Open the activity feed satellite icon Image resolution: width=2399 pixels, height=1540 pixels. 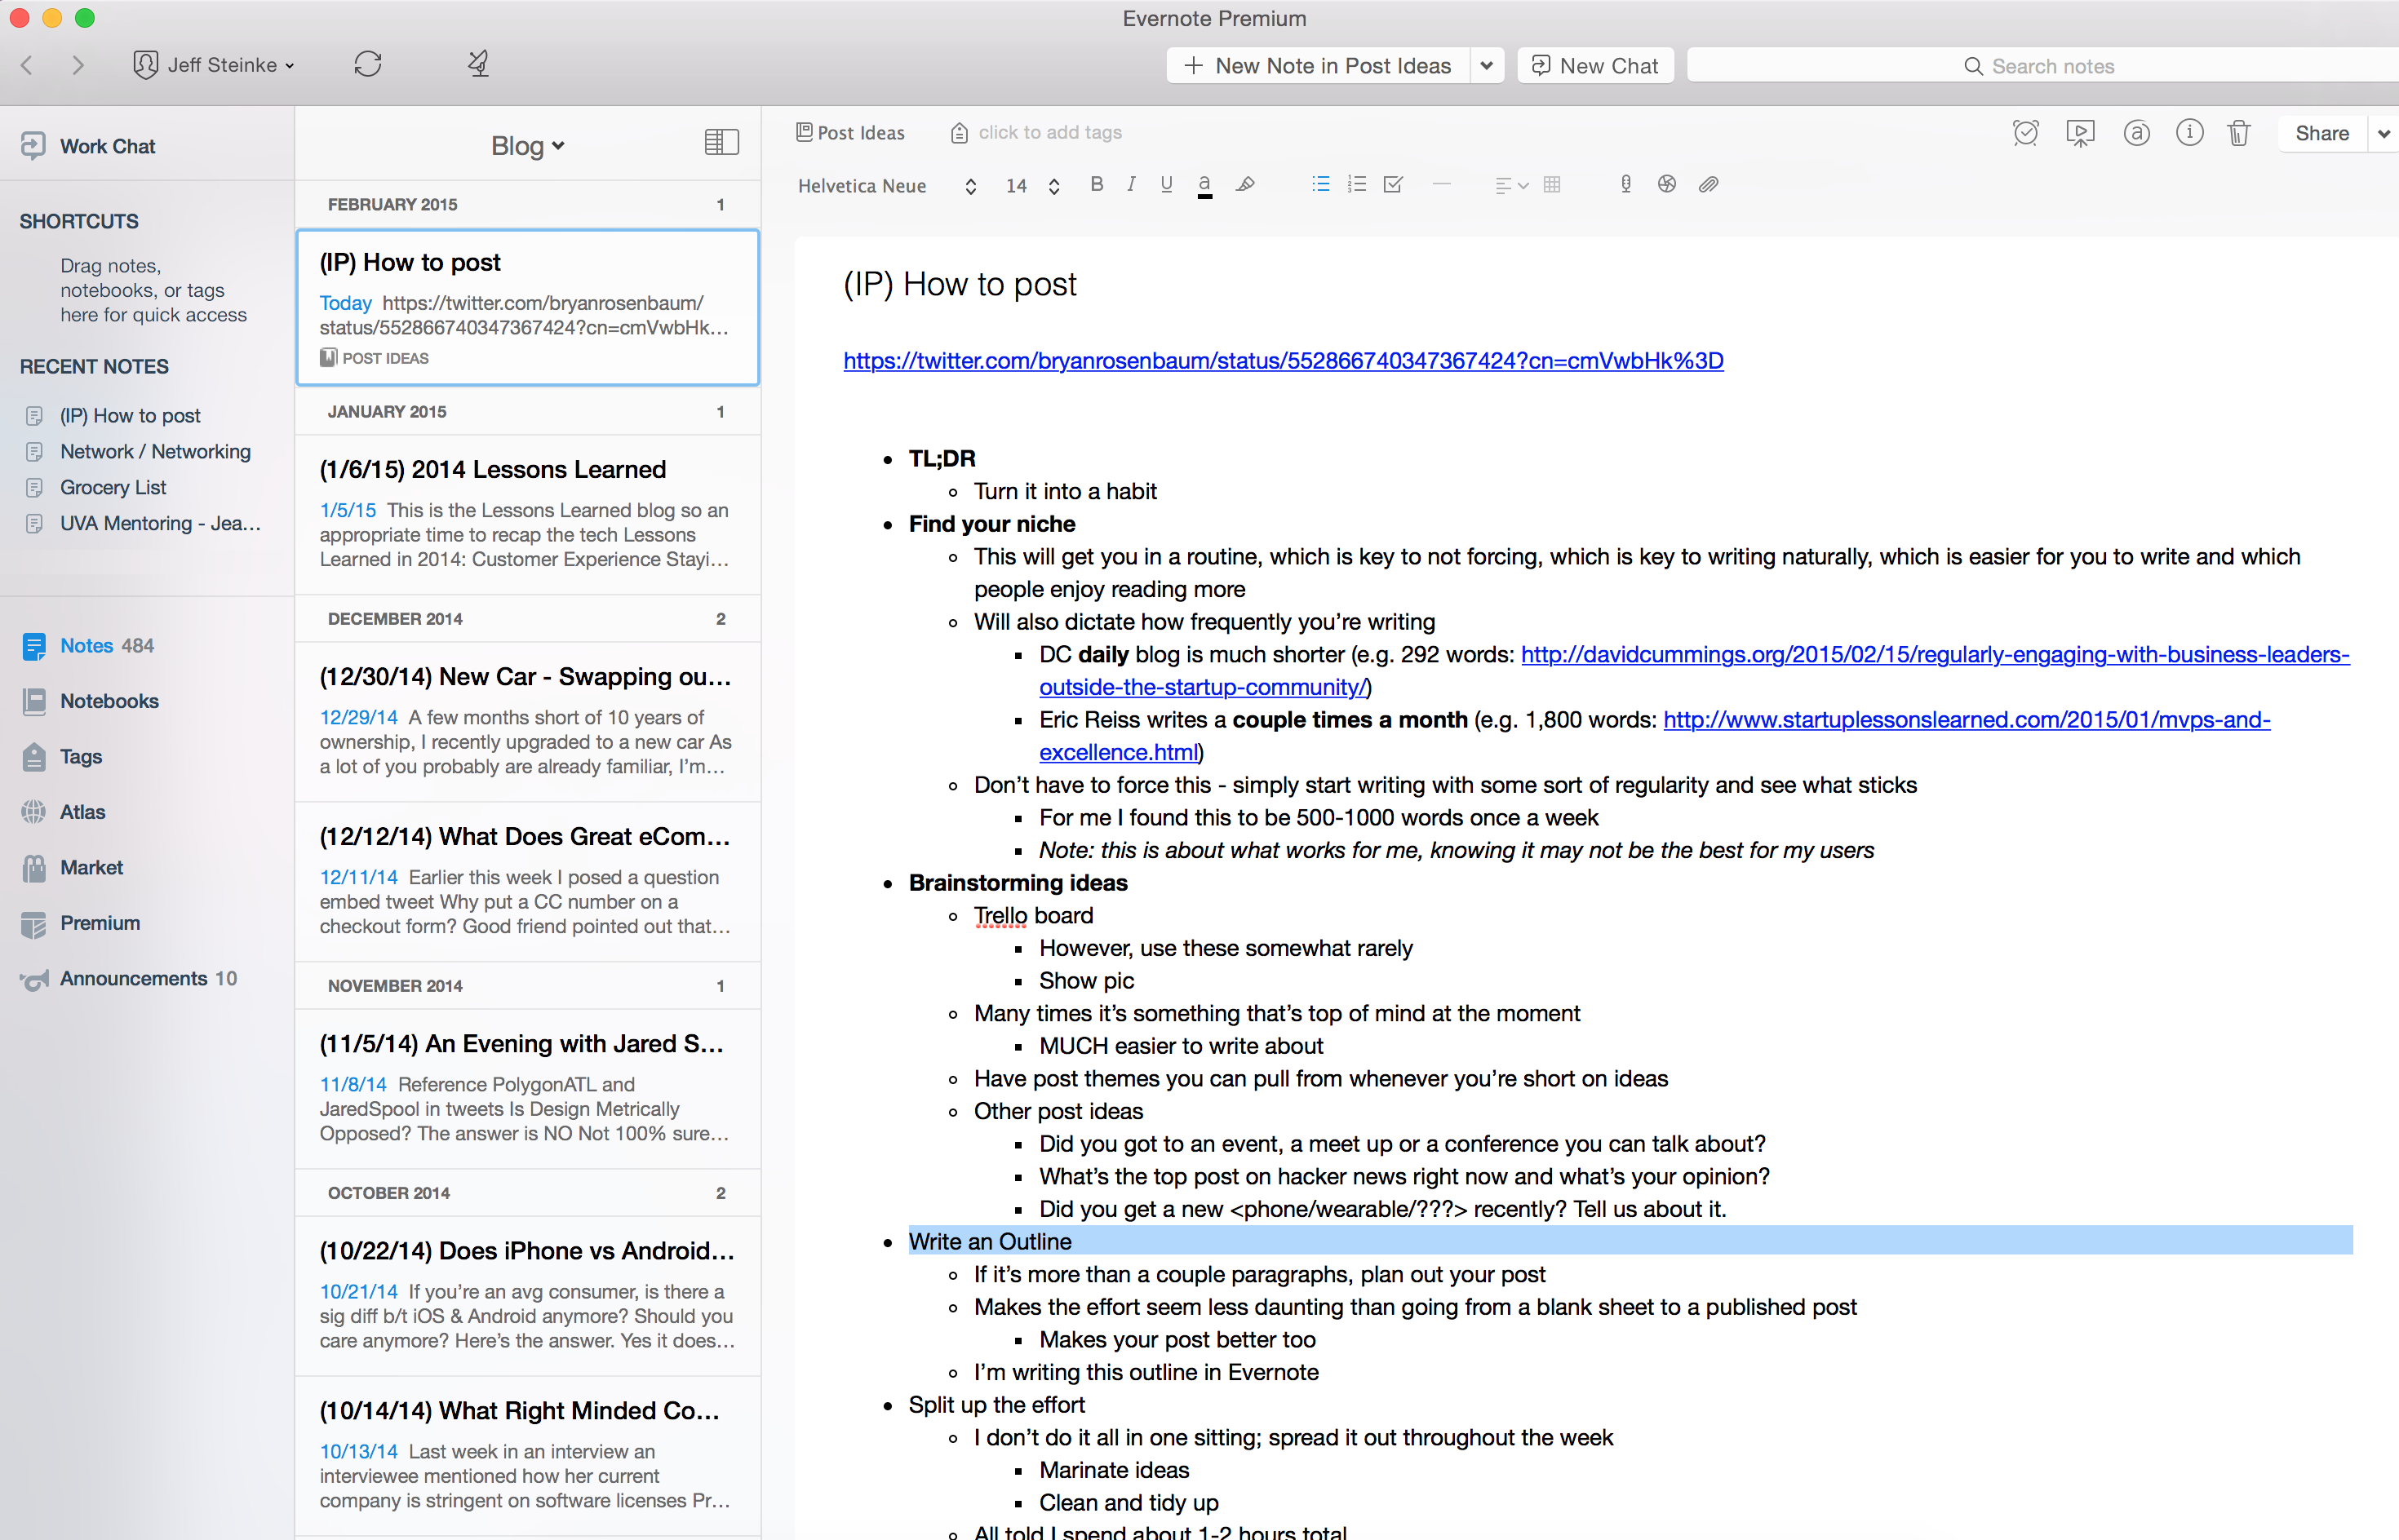point(478,65)
